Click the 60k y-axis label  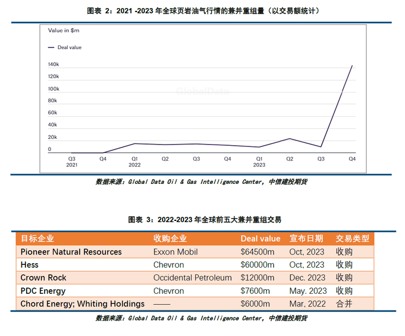point(53,113)
